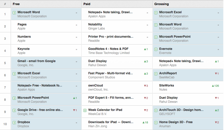224x130 pixels.
Task: Click the up 126 rank indicator for SiteWorks
Action: (215, 86)
